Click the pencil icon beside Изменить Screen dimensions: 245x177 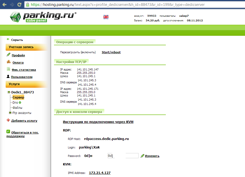pyautogui.click(x=142, y=156)
